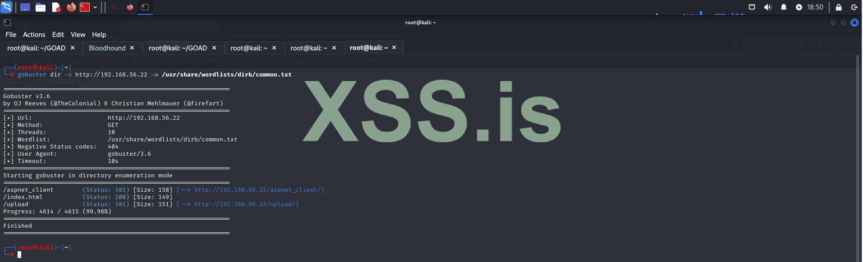Click the Timeout value '10s'
863x262 pixels.
(x=113, y=161)
